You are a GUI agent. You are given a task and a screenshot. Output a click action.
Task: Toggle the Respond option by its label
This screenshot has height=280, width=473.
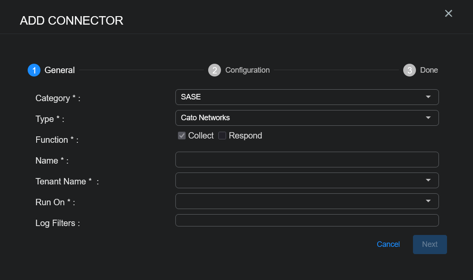245,136
